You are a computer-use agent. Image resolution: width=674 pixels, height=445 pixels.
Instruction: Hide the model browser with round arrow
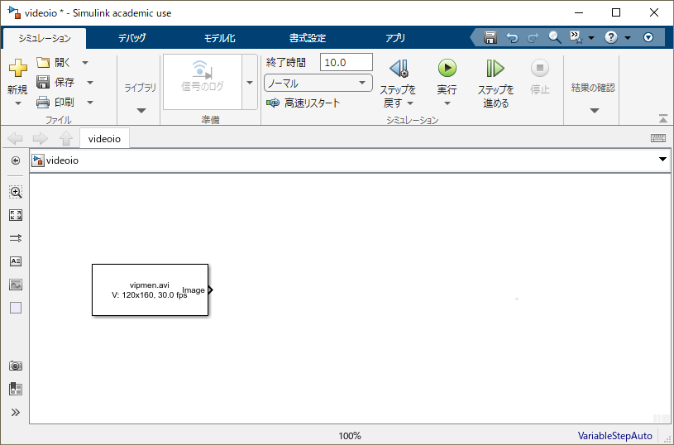tap(16, 160)
